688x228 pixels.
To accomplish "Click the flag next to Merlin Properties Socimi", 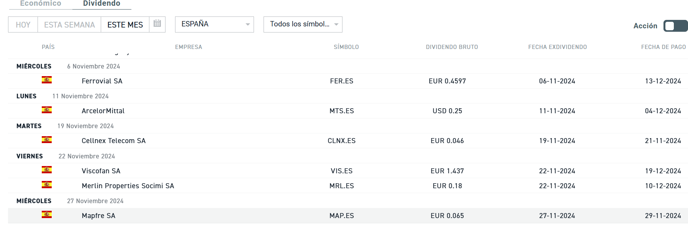I will click(x=47, y=185).
